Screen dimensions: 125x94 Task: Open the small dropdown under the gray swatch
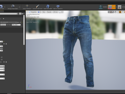click(x=1, y=51)
